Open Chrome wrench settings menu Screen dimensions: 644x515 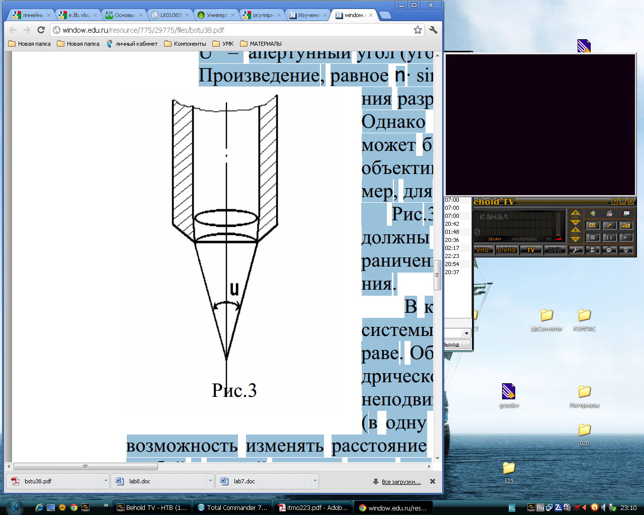click(433, 30)
